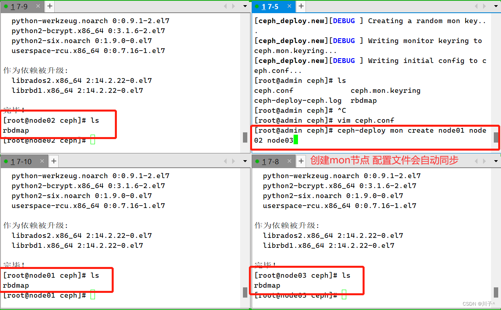Click 'ceph-deploy-ceph.log' file name
Viewport: 501px width, 310px height.
click(x=298, y=100)
